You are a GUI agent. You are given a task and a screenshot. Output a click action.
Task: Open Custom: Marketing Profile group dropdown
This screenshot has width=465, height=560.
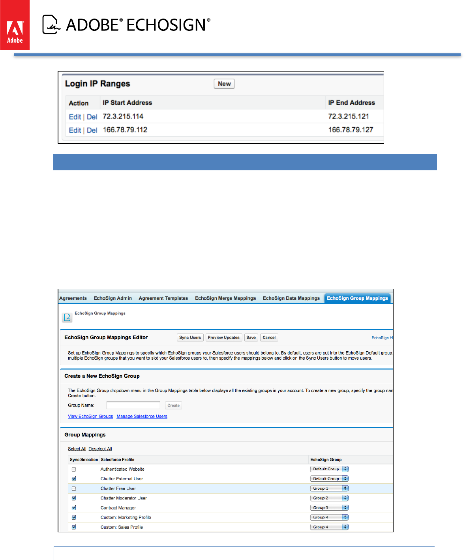329,517
